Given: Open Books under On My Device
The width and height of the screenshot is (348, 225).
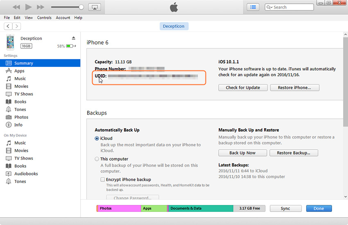Looking at the screenshot, I should (x=40, y=166).
